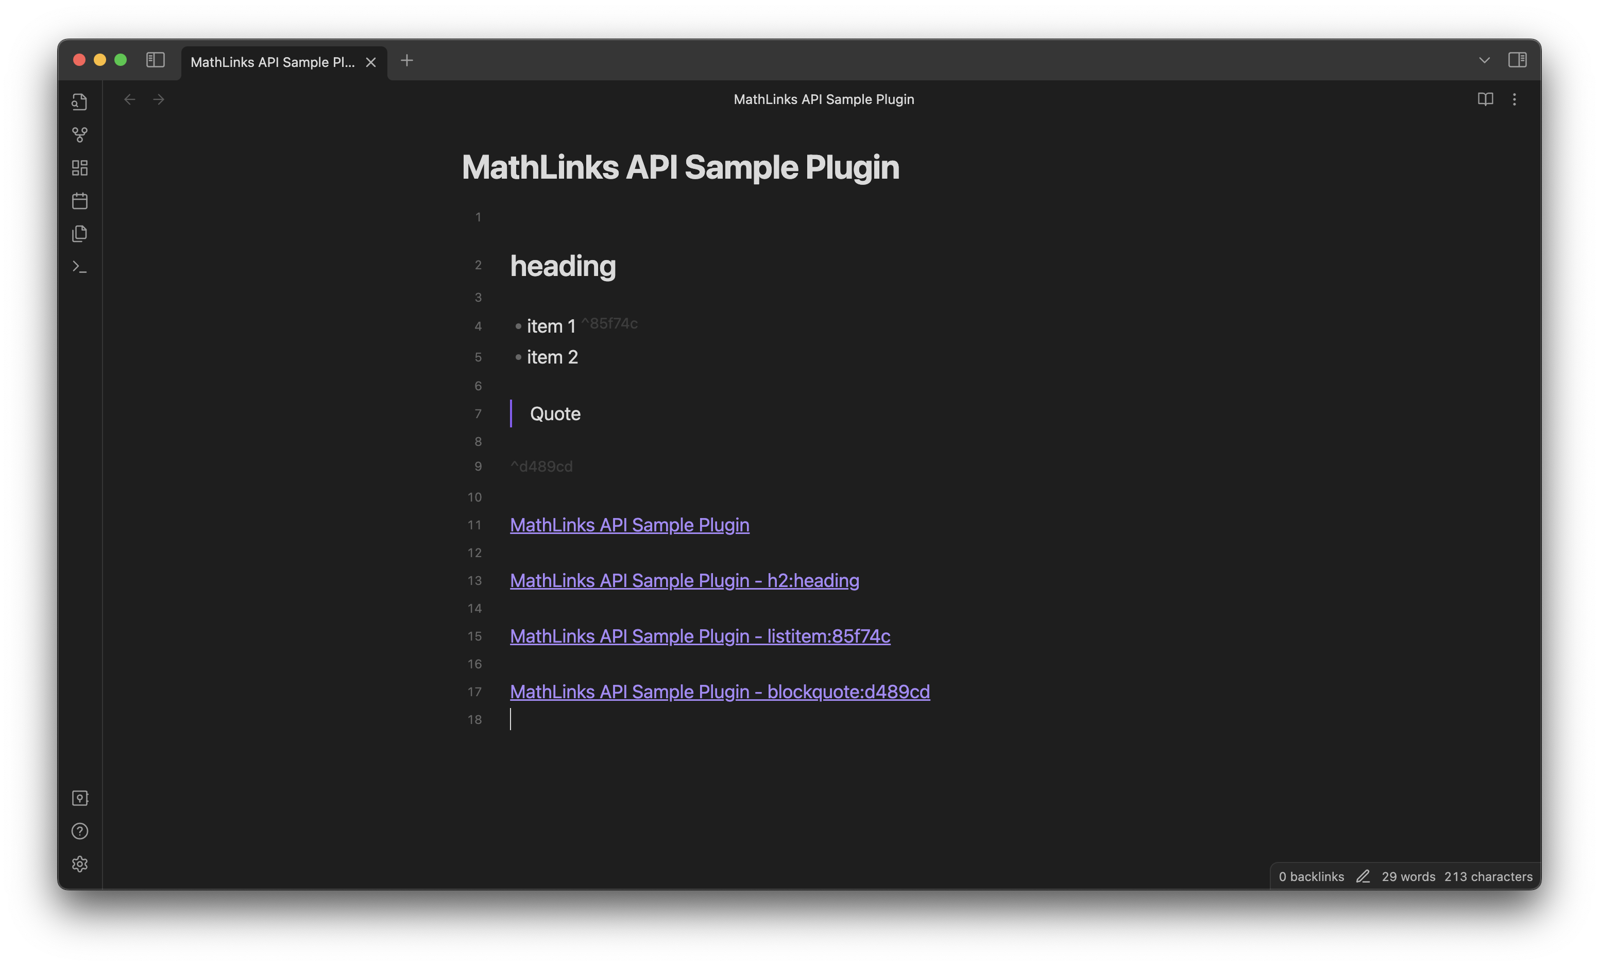Expand the tab list chevron
Viewport: 1599px width, 966px height.
(x=1484, y=60)
